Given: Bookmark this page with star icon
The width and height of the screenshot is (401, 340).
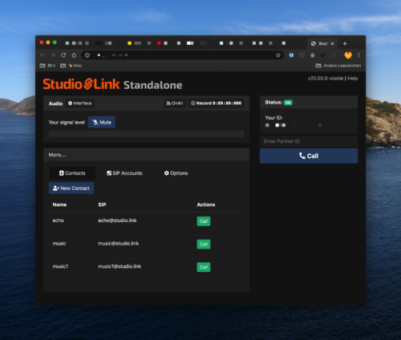Looking at the screenshot, I should pyautogui.click(x=278, y=55).
